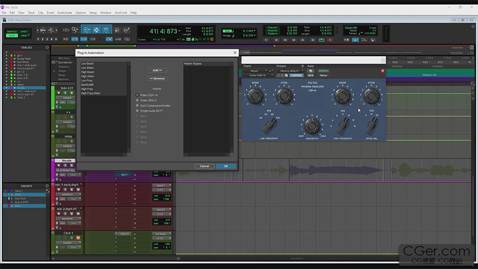Click Rewind in the transport

pyautogui.click(x=285, y=40)
